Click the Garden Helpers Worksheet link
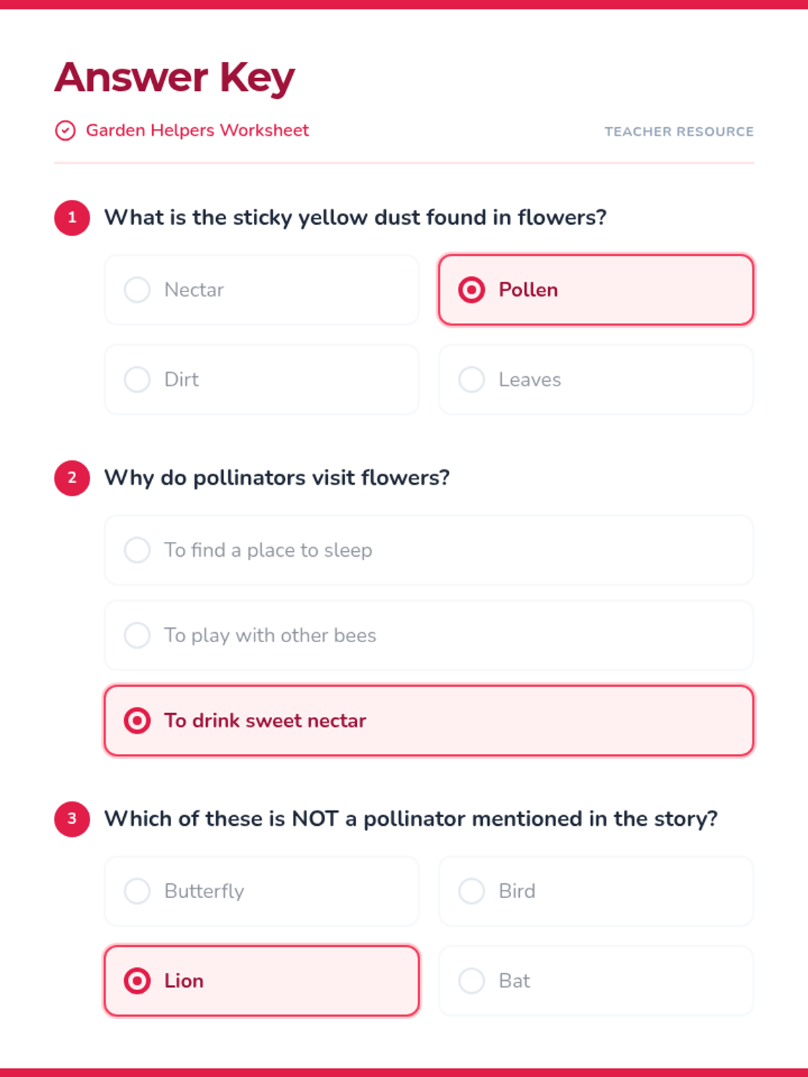The width and height of the screenshot is (808, 1077). pyautogui.click(x=197, y=131)
